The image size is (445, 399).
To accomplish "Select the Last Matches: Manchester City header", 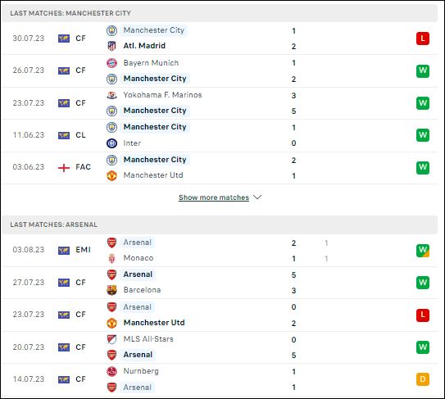I will (220, 13).
